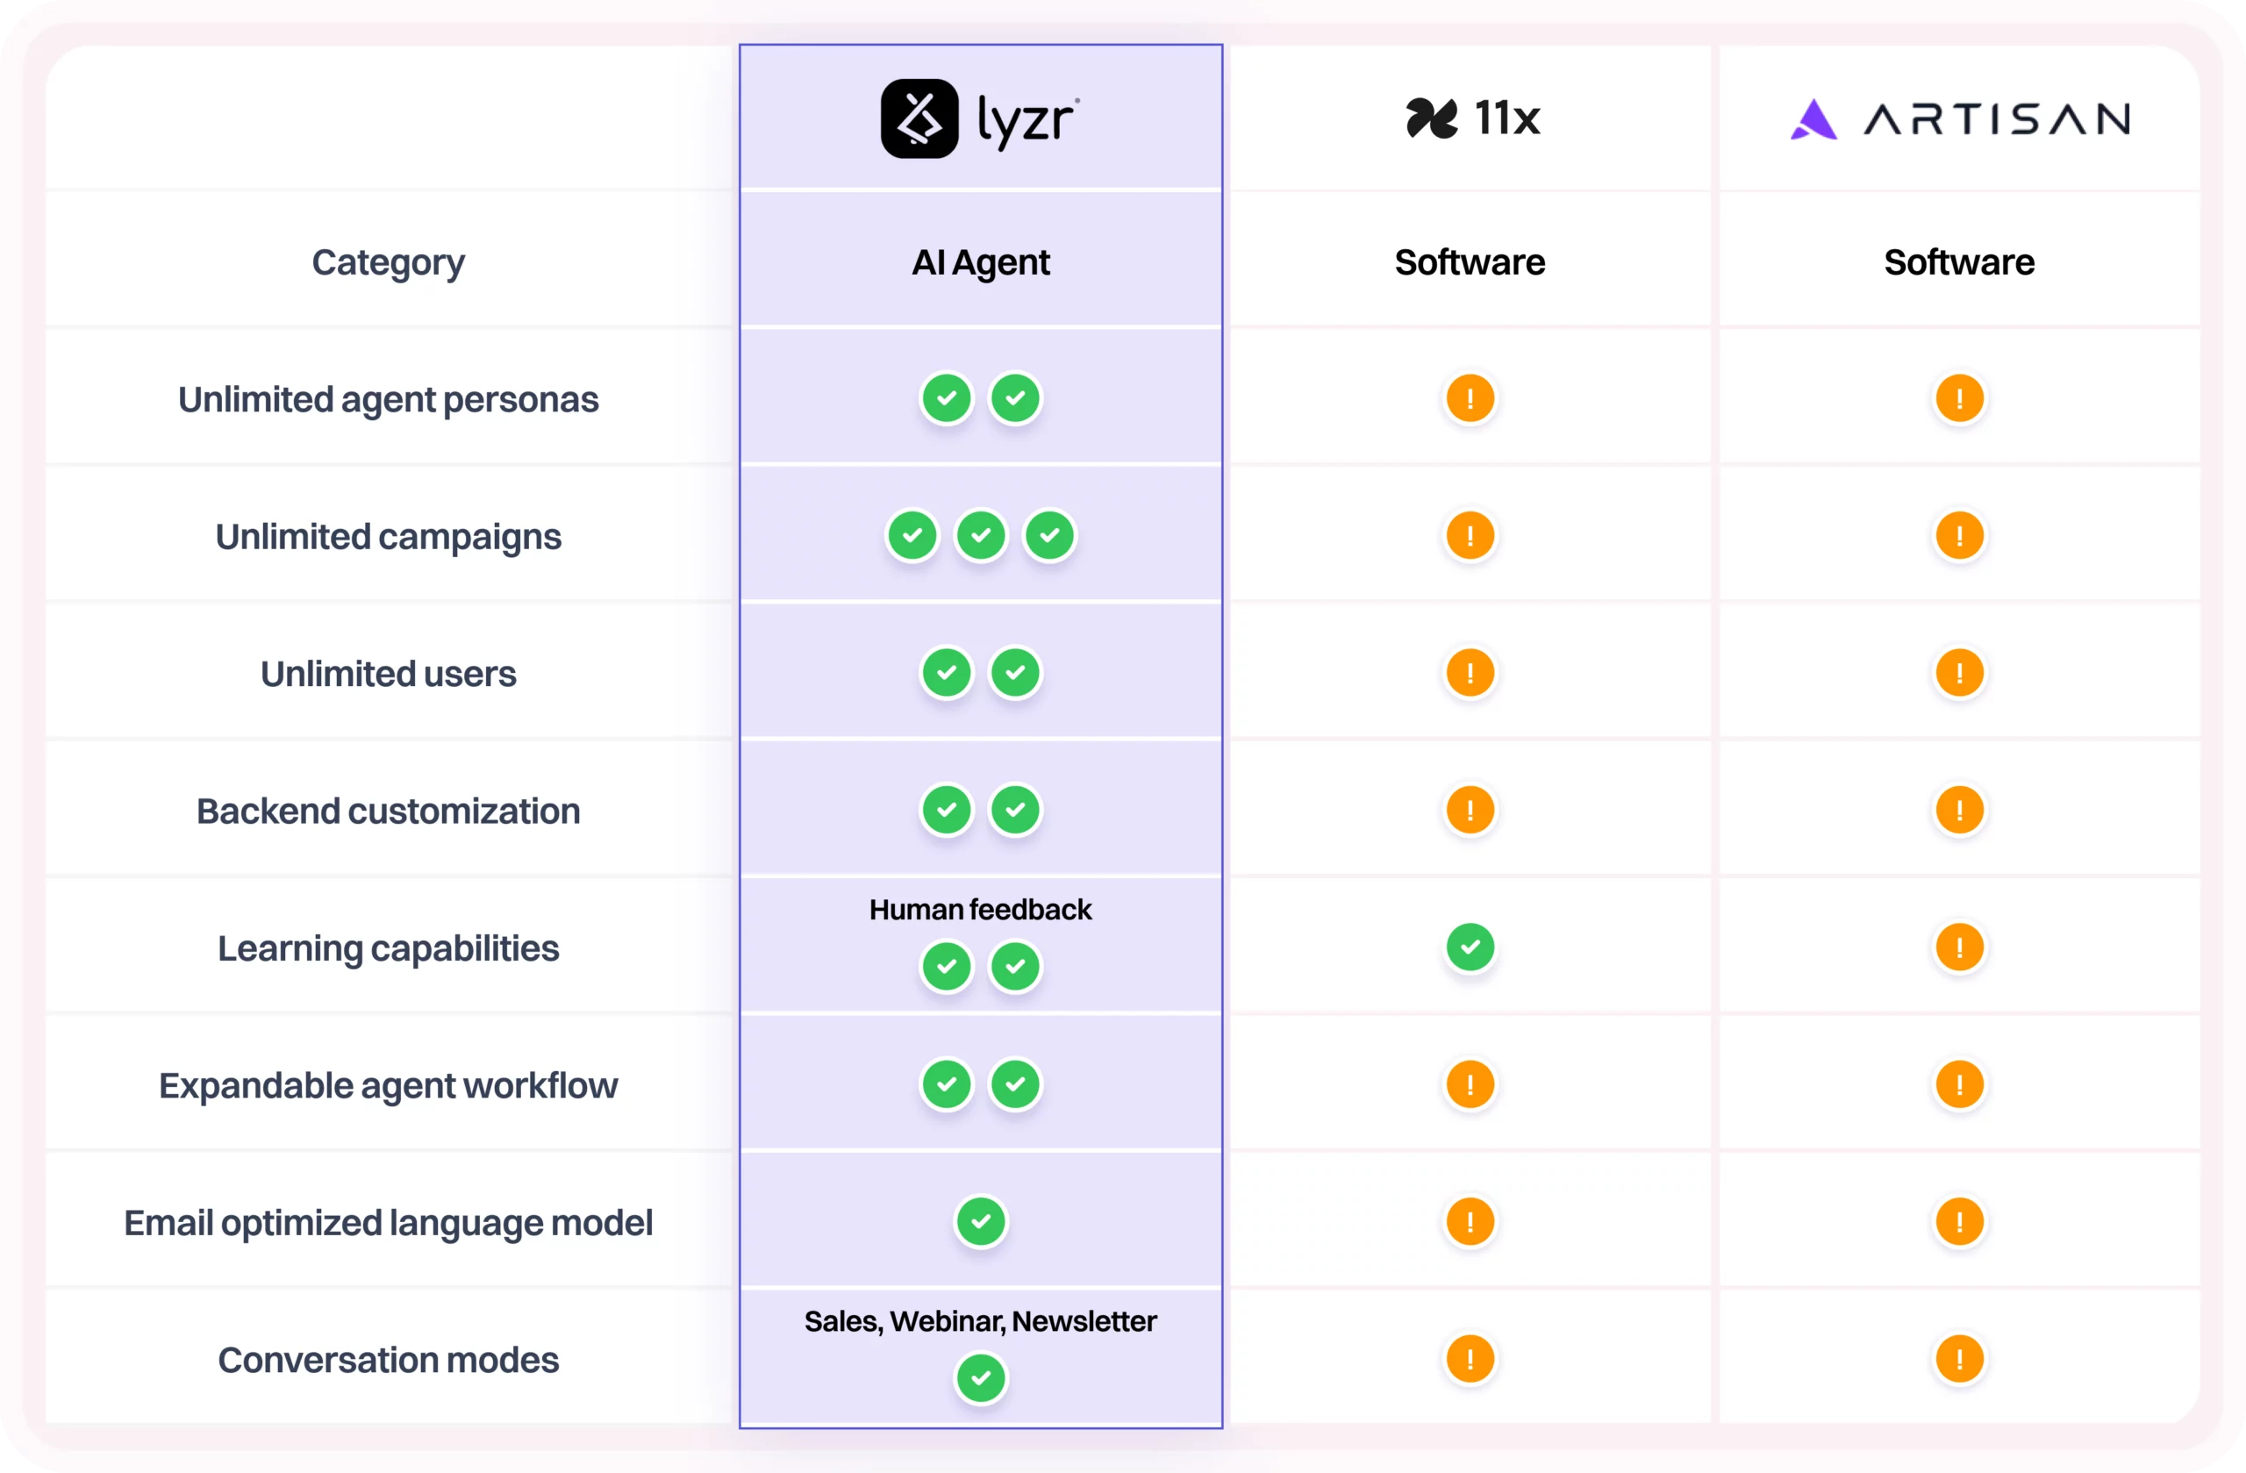This screenshot has height=1473, width=2246.
Task: Click the Human feedback text
Action: point(981,910)
